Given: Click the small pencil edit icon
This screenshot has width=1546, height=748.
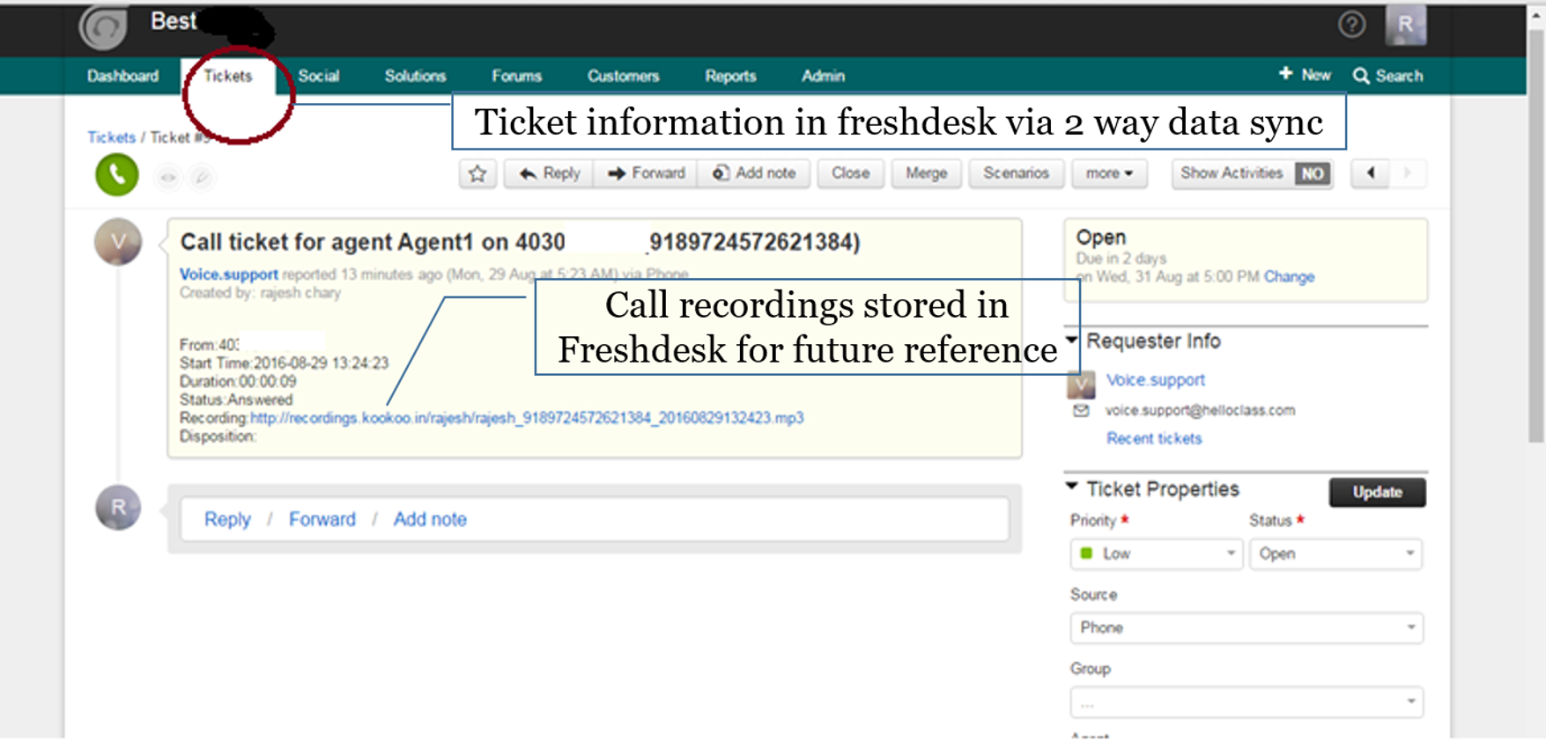Looking at the screenshot, I should [x=202, y=178].
